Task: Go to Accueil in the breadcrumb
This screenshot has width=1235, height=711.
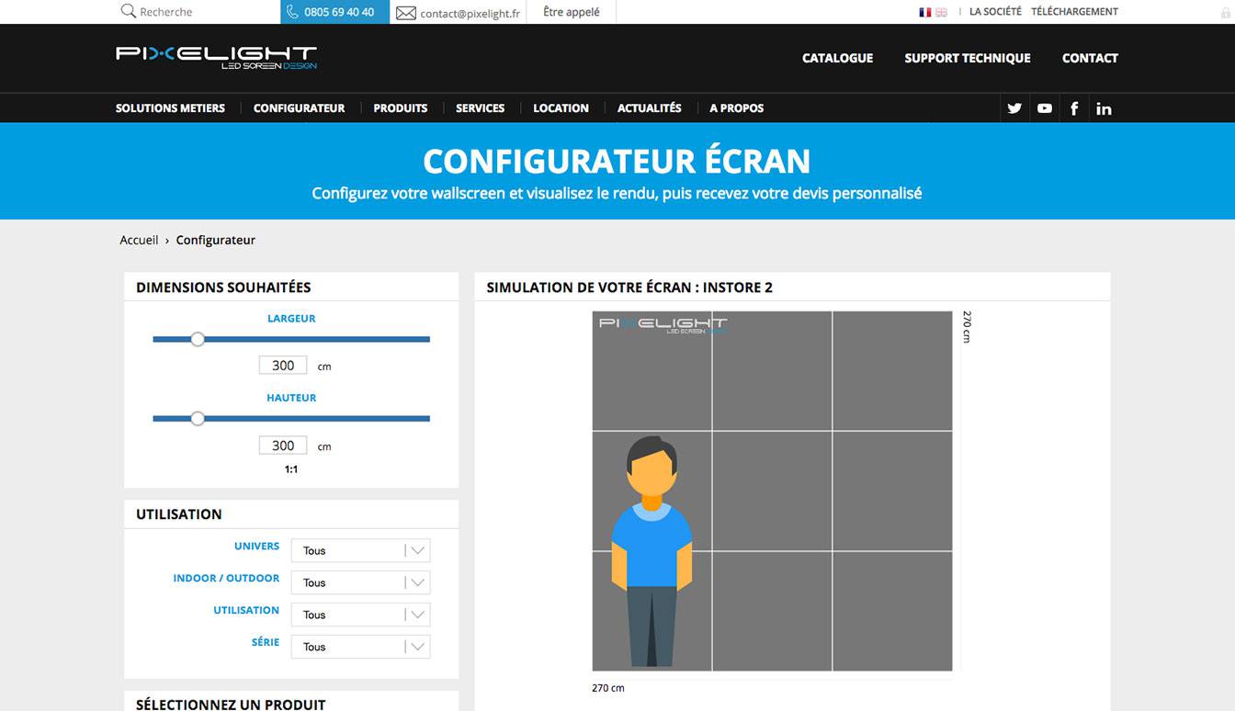Action: click(139, 240)
